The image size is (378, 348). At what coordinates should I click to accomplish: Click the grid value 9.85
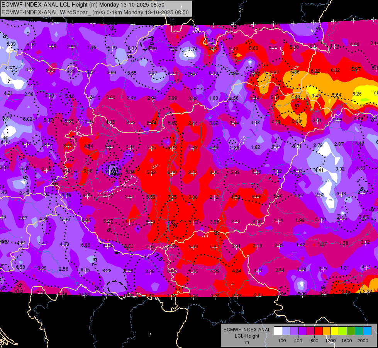point(66,194)
